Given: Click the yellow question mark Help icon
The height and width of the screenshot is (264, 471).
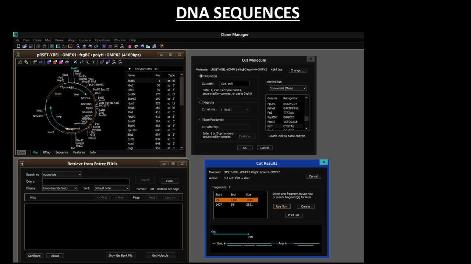Looking at the screenshot, I should pos(162,46).
